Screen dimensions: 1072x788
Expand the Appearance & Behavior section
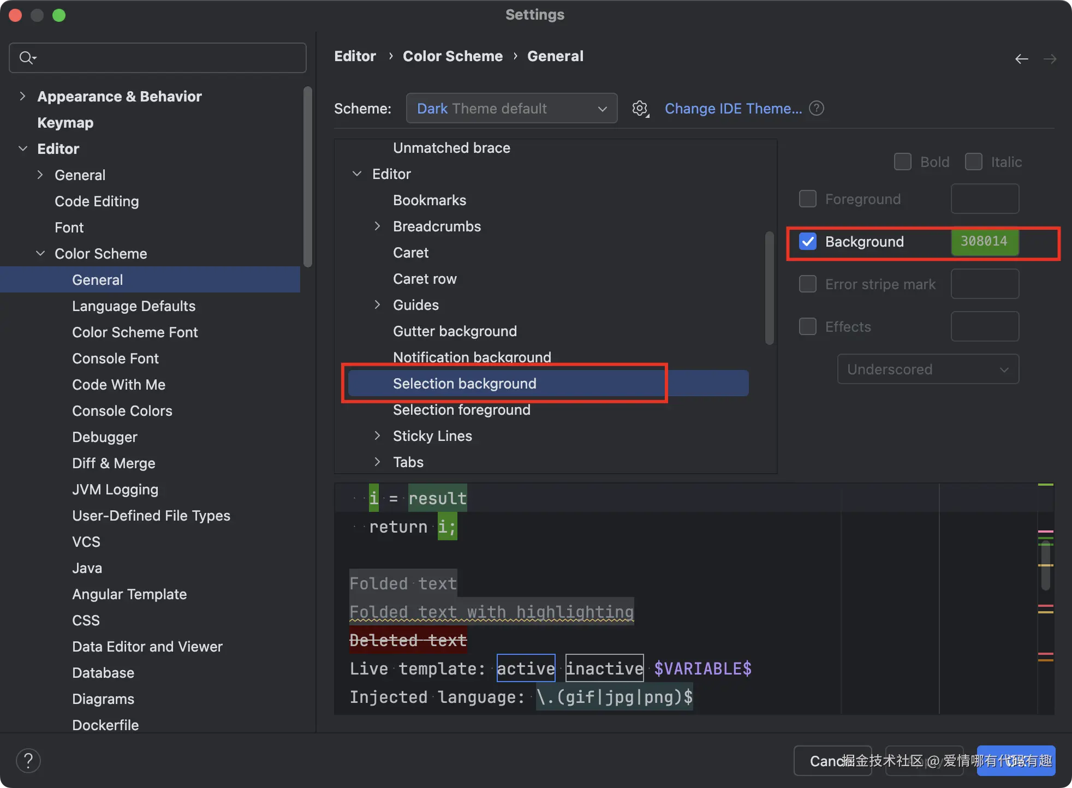22,97
